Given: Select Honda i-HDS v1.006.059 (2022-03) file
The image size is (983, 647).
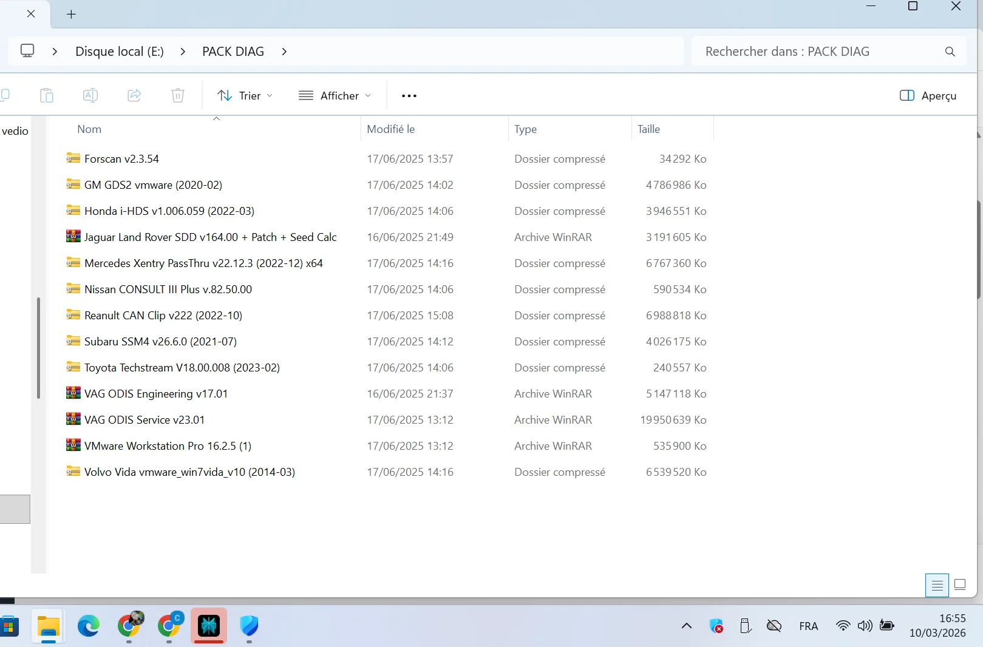Looking at the screenshot, I should tap(169, 211).
